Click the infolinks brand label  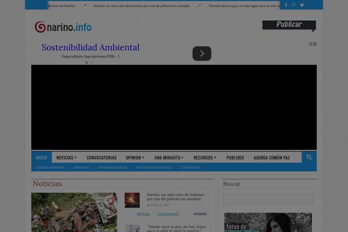[200, 214]
